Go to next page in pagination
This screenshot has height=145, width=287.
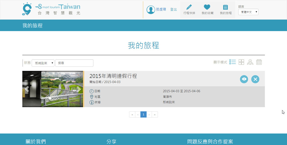(149, 114)
